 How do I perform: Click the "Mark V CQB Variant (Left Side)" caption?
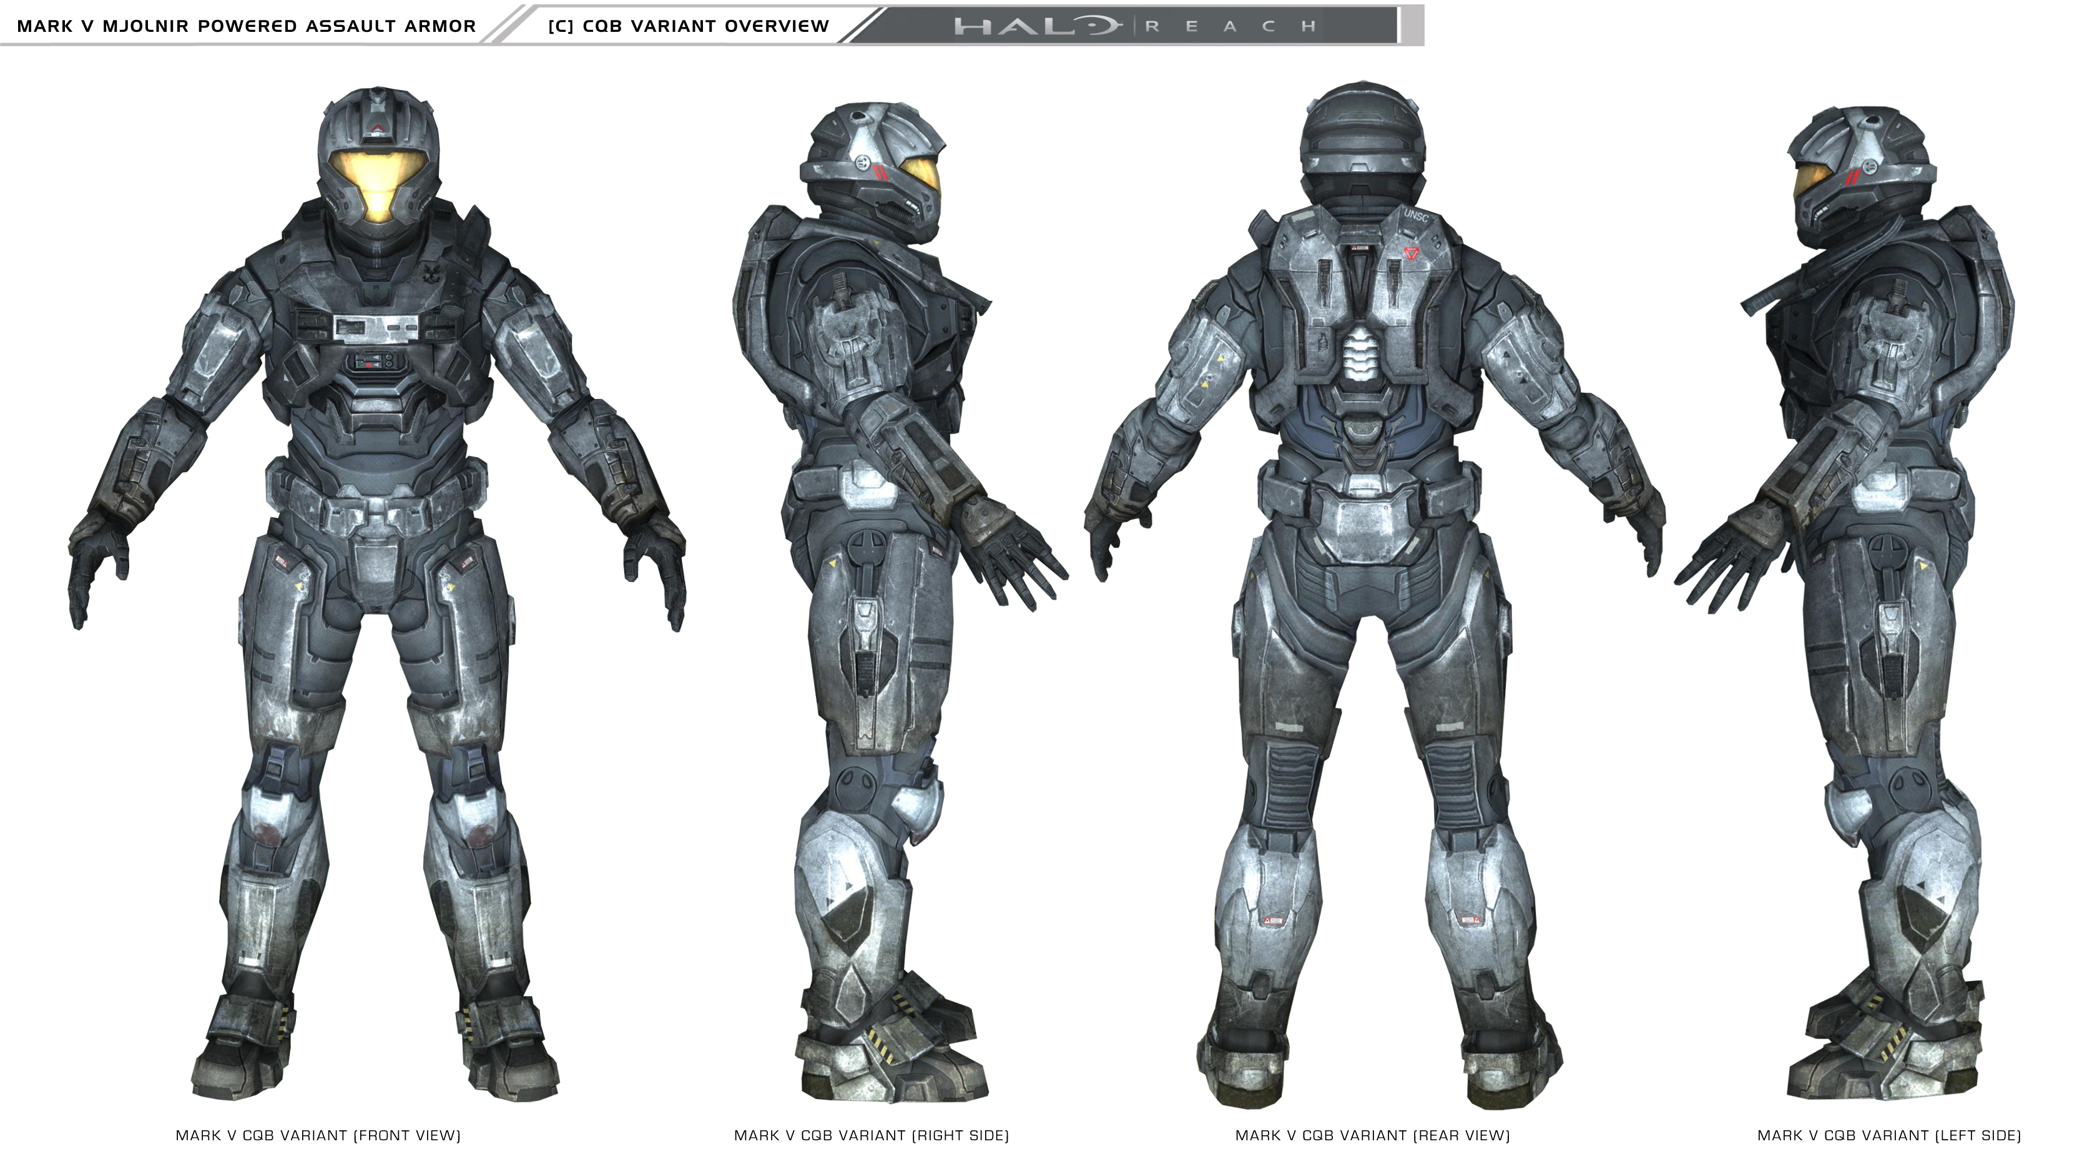coord(1888,1136)
